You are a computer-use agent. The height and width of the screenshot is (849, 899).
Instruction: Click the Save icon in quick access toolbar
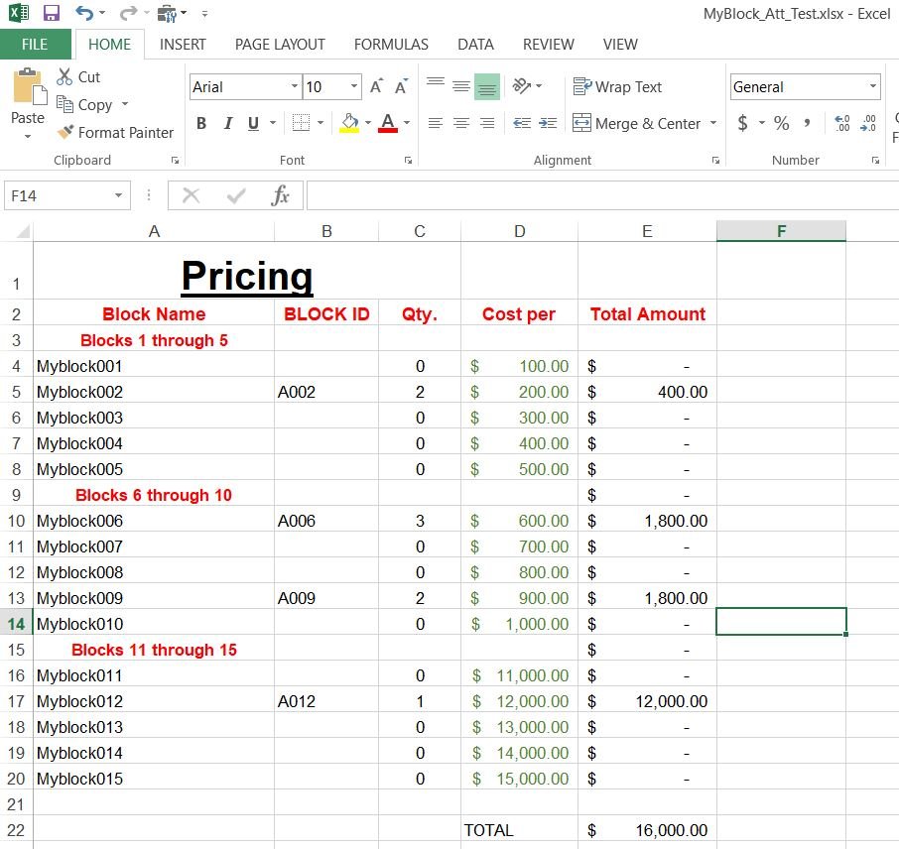coord(52,14)
